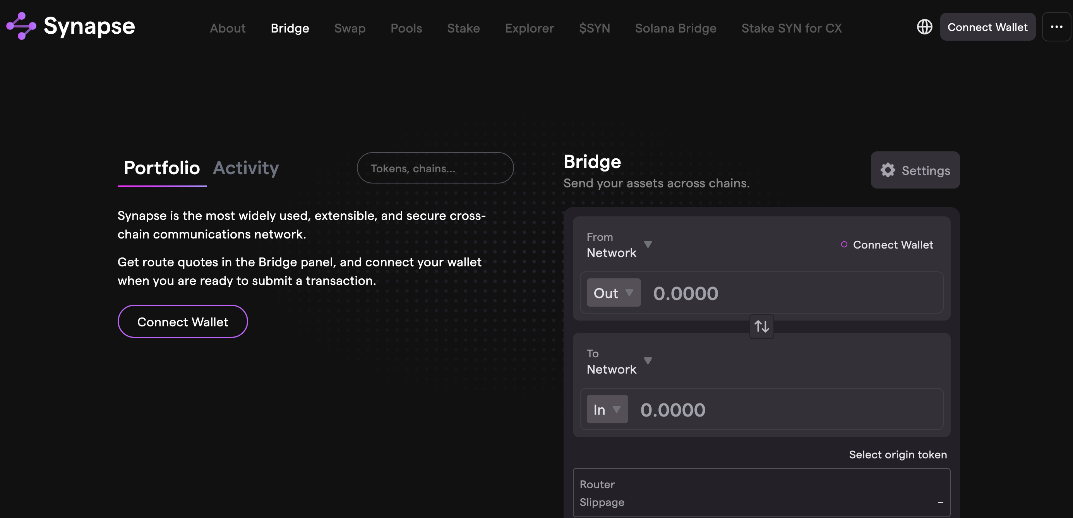Click the outlined Connect Wallet button in Portfolio
The image size is (1073, 518).
coord(182,322)
